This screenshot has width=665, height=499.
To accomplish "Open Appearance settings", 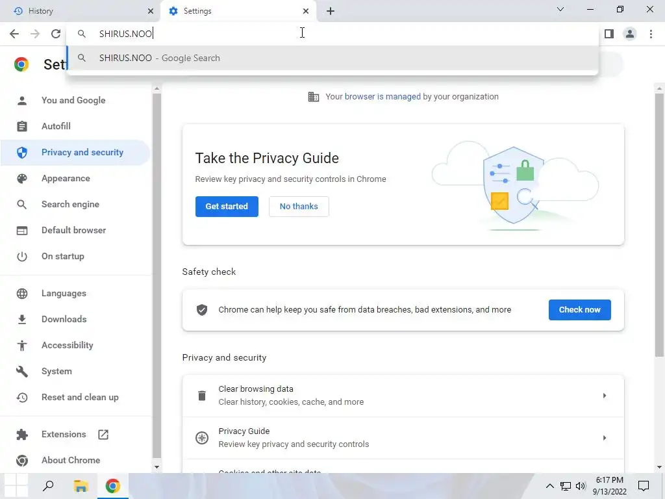I will click(x=75, y=178).
